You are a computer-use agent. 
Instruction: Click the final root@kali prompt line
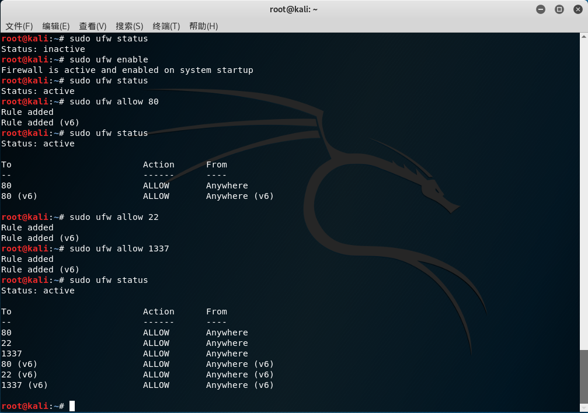(x=33, y=405)
